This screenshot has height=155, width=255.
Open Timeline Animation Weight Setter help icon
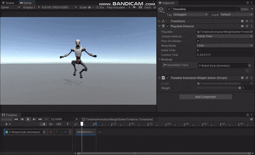242,78
